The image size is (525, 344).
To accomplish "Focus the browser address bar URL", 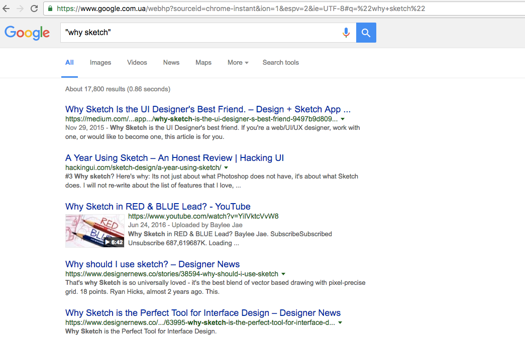I will pos(241,9).
